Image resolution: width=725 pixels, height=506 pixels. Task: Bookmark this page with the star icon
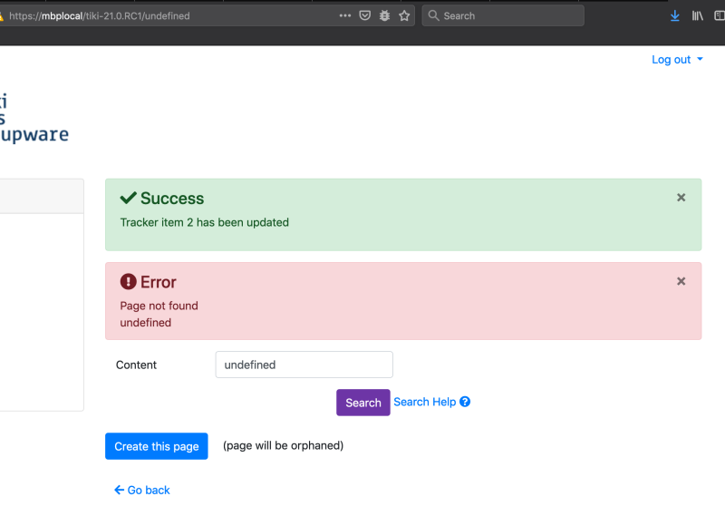pos(404,15)
